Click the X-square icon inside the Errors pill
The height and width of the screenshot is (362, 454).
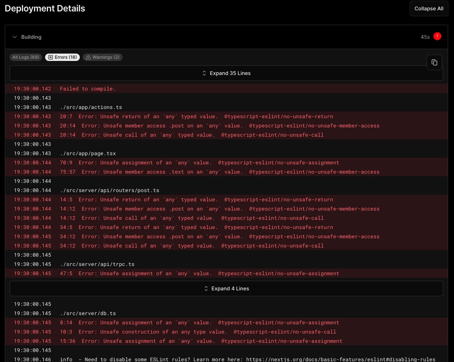[x=51, y=57]
